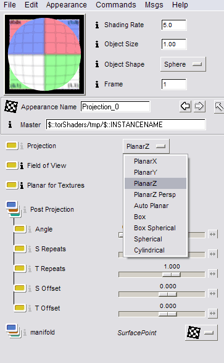Click the S Offset slider range arrow icon
This screenshot has width=224, height=363.
[x=212, y=294]
